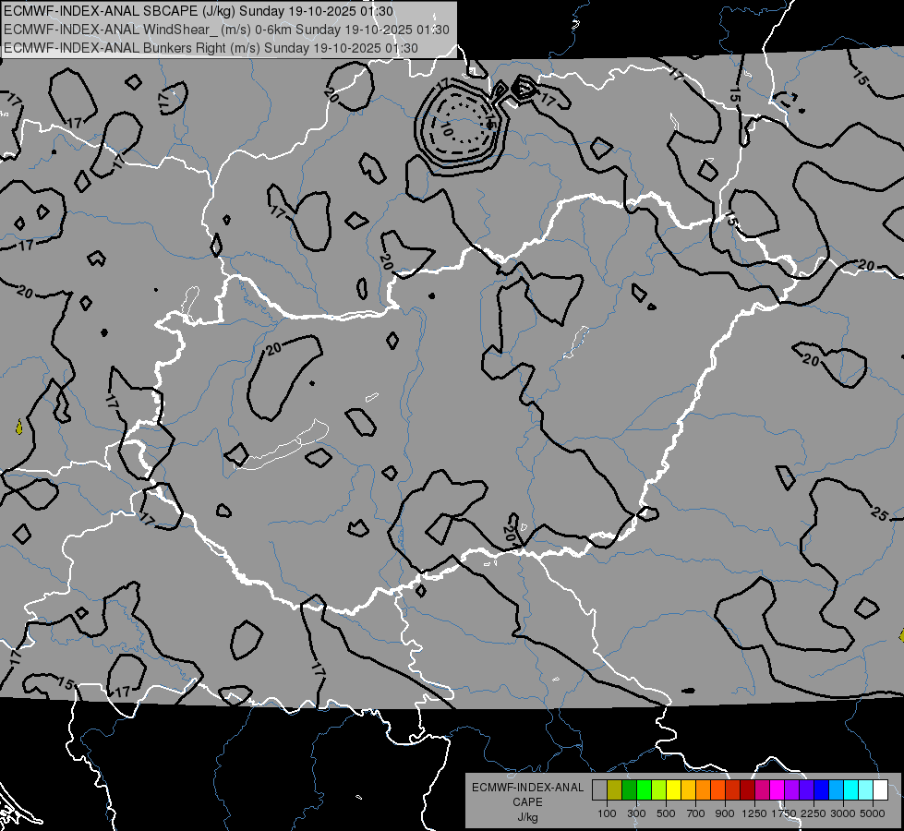This screenshot has height=831, width=904.
Task: Select the pink-magenta swatch after 1250 tick
Action: pyautogui.click(x=763, y=790)
